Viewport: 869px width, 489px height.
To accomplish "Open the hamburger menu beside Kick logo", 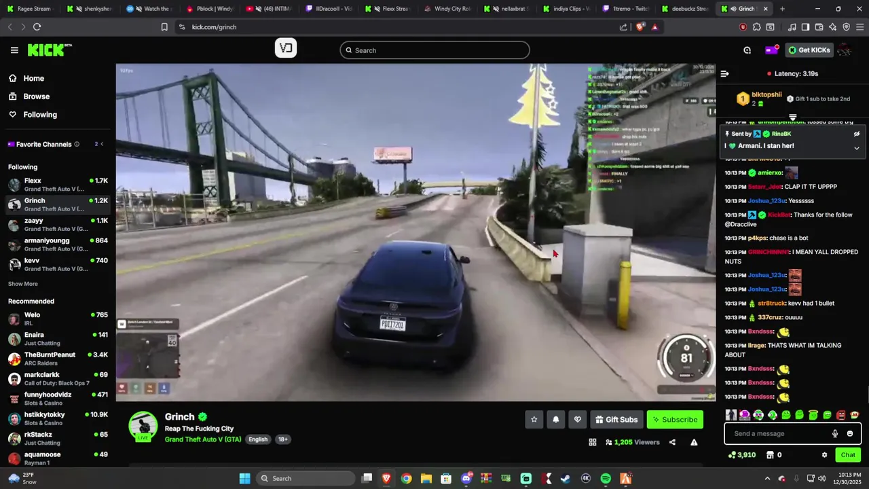I will click(14, 50).
